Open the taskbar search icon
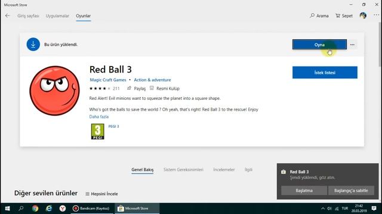Image resolution: width=382 pixels, height=214 pixels. pyautogui.click(x=21, y=209)
